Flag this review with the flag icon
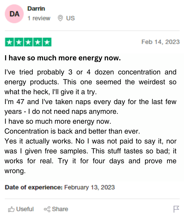The width and height of the screenshot is (184, 215). point(176,209)
